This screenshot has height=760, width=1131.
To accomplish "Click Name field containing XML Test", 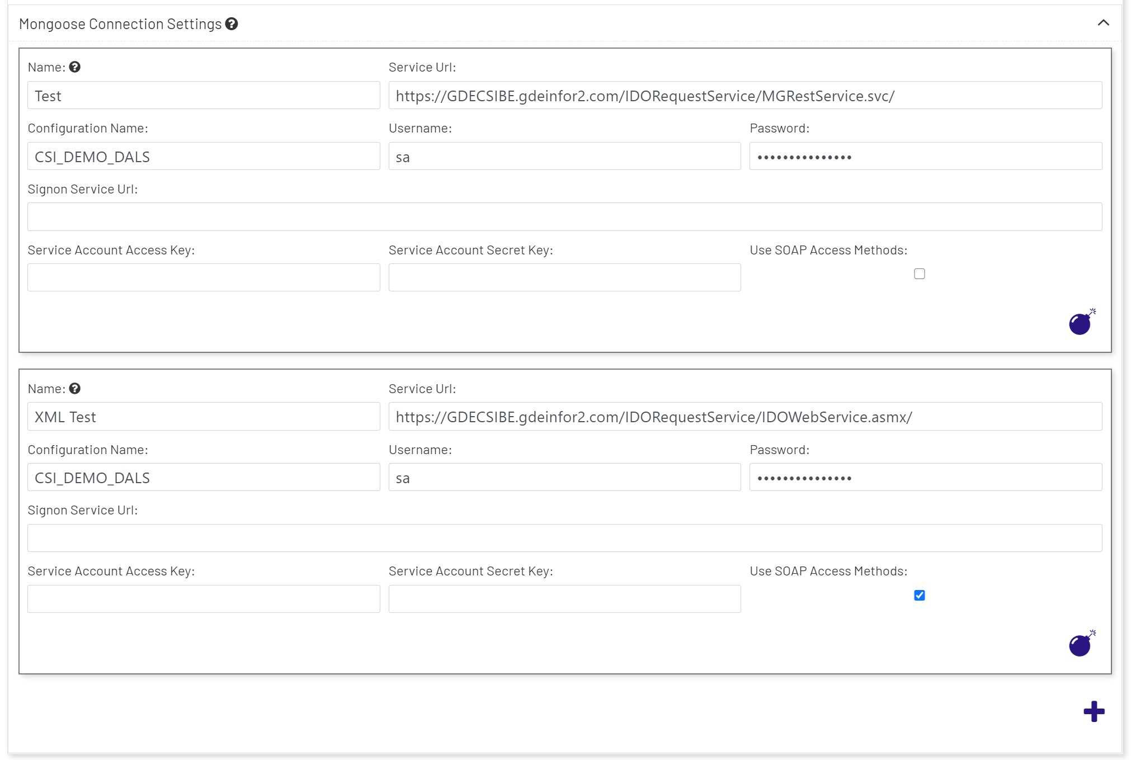I will pyautogui.click(x=204, y=417).
